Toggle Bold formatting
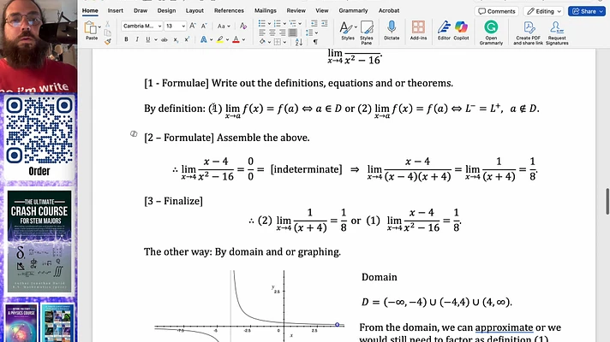Viewport: 610px width, 342px height. tap(126, 39)
